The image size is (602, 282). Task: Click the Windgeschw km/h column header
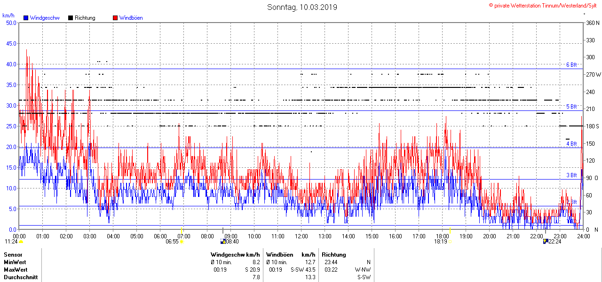pos(235,255)
